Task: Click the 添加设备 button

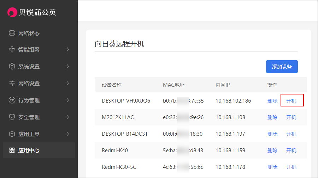Action: [282, 67]
